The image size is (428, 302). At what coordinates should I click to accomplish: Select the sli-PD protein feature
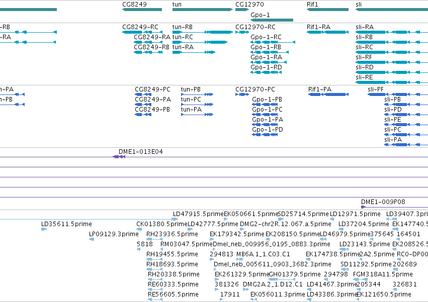coord(406,115)
